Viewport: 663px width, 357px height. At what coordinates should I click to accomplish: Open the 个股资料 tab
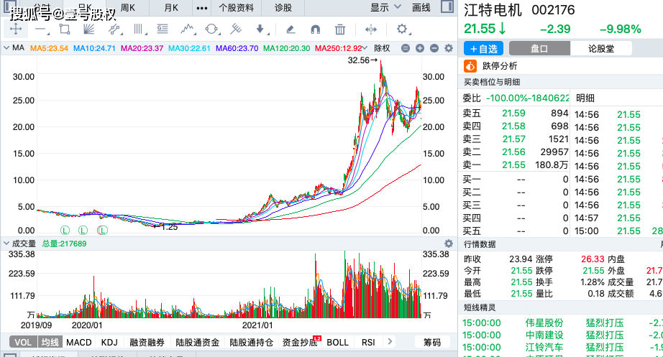coord(236,8)
